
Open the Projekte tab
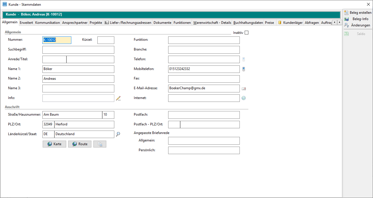[x=96, y=23]
